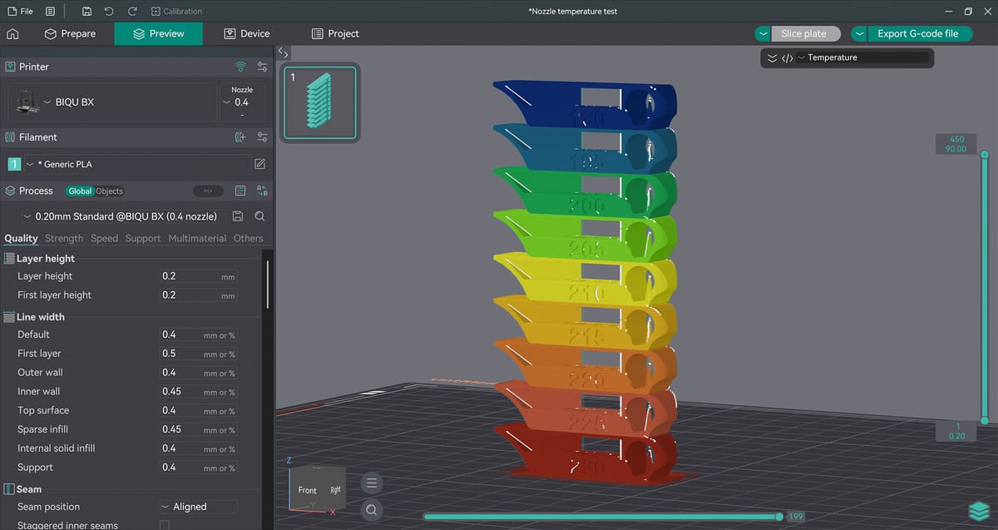Open the Seam position Aligned dropdown
Image resolution: width=998 pixels, height=530 pixels.
click(198, 507)
